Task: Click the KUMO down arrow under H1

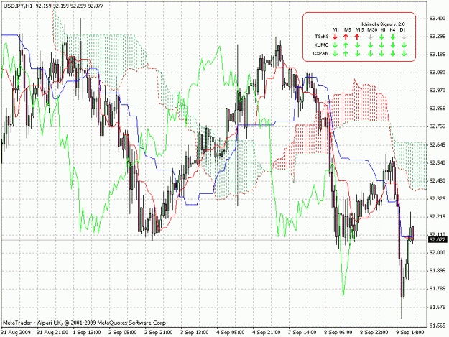Action: 381,45
